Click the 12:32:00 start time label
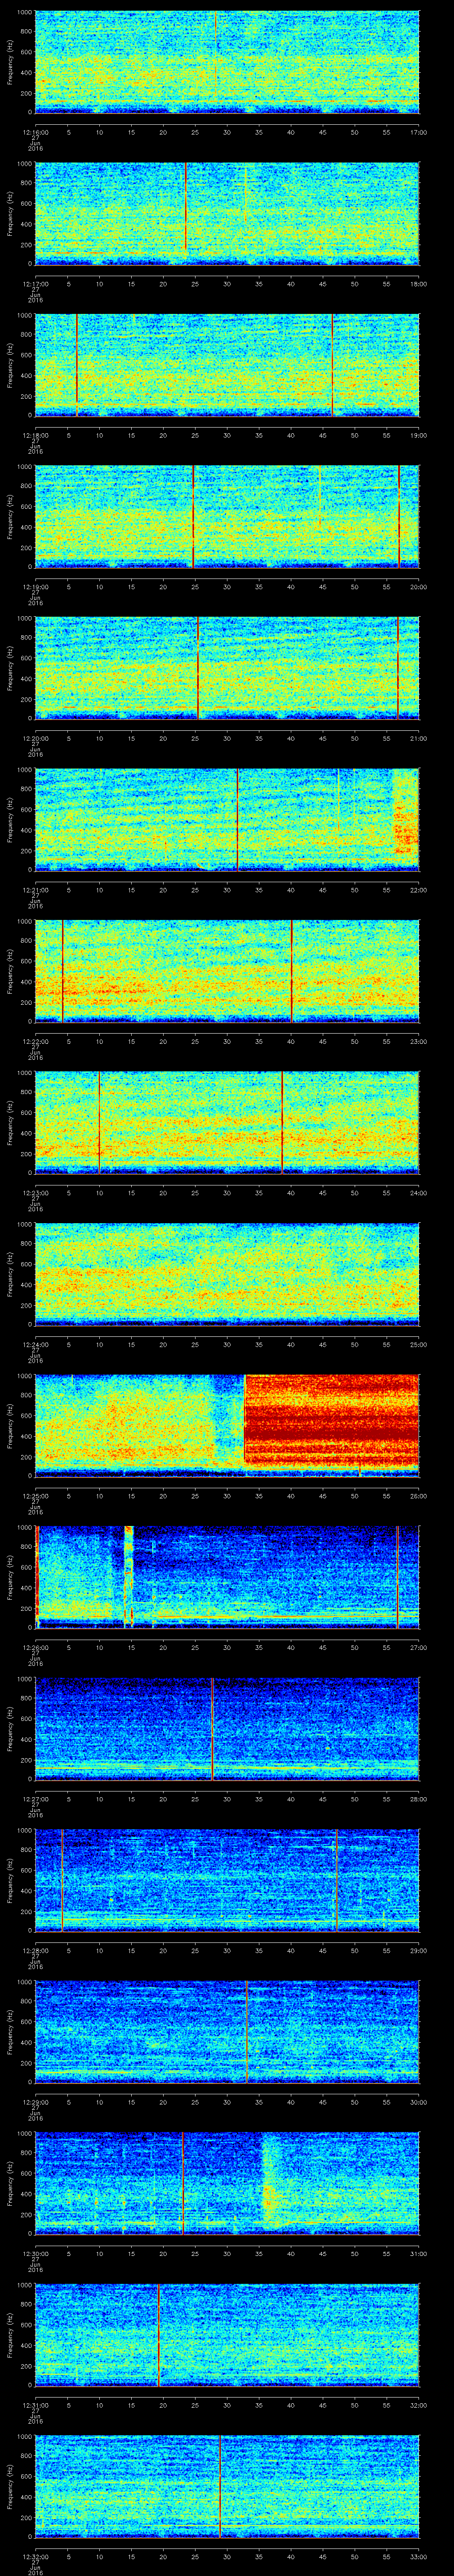 (x=35, y=2556)
